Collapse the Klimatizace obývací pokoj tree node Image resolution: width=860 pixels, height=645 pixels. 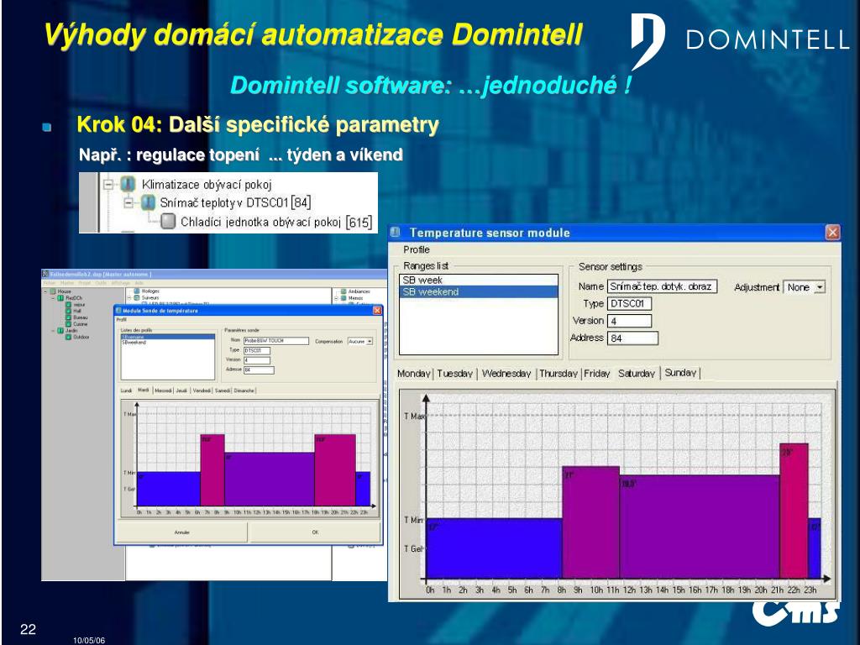(x=108, y=185)
